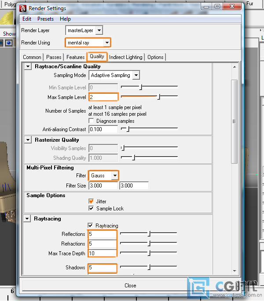Click the vertical scrollbar thumb
Image resolution: width=264 pixels, height=301 pixels.
pyautogui.click(x=235, y=121)
